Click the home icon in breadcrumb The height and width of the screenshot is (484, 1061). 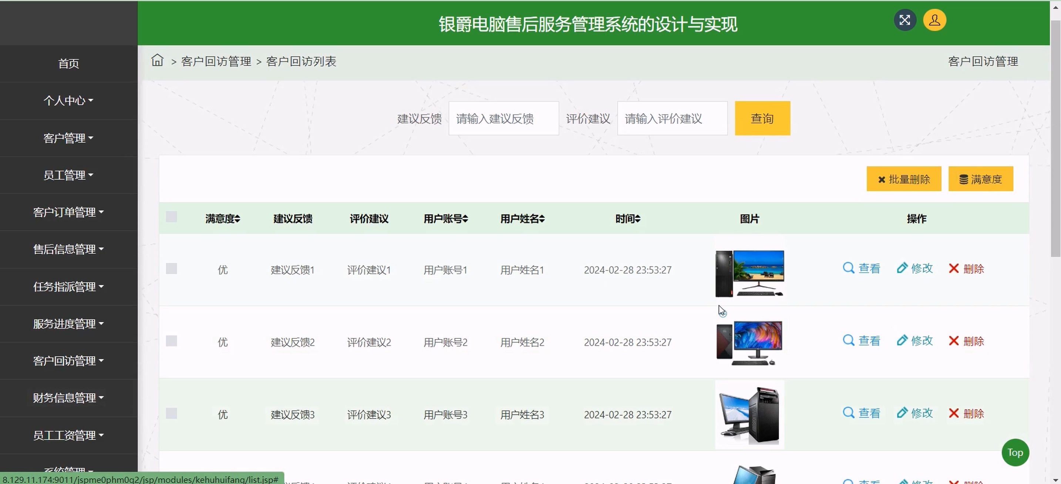[157, 61]
